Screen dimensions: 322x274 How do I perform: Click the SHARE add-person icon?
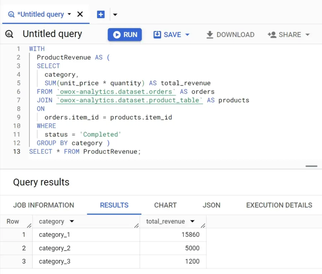point(272,35)
